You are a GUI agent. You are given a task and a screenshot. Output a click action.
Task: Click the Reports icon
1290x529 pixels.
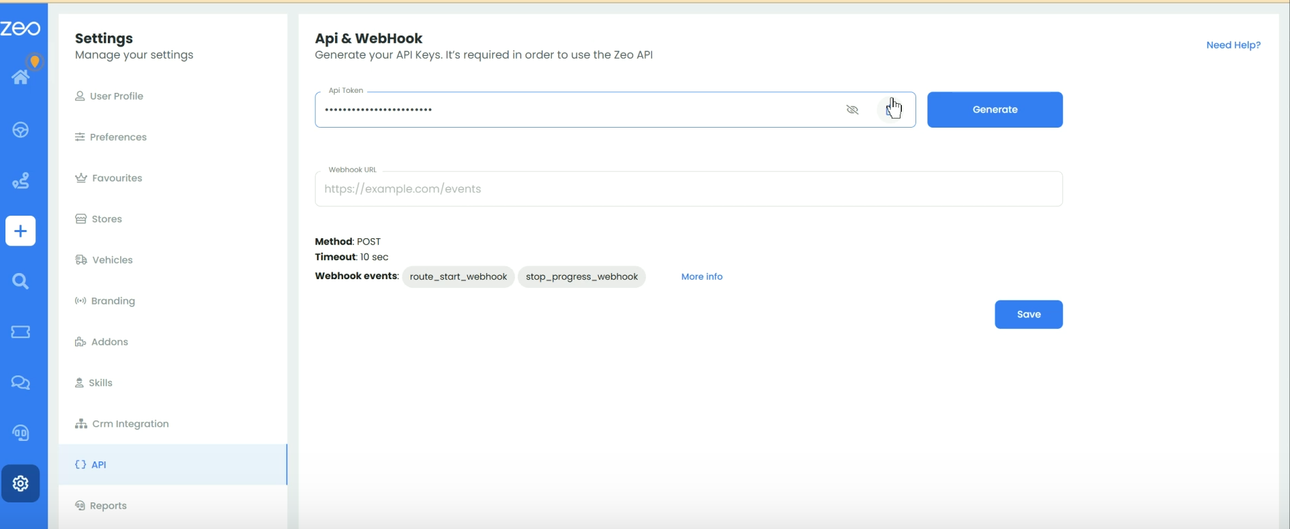(x=80, y=506)
